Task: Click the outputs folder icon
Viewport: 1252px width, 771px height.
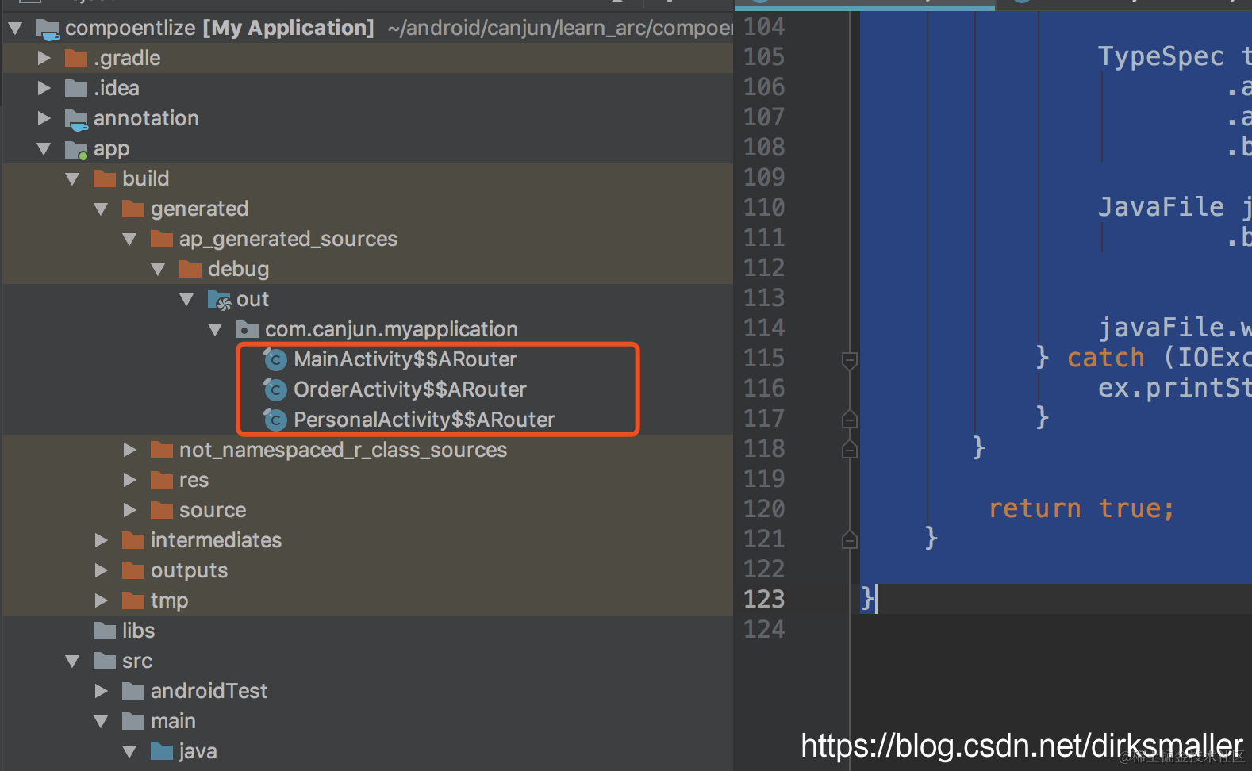Action: (133, 570)
